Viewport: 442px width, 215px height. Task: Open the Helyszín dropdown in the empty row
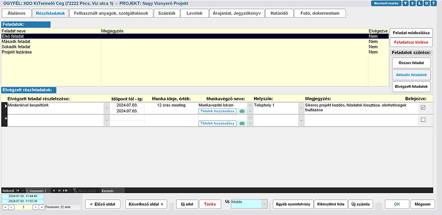301,120
